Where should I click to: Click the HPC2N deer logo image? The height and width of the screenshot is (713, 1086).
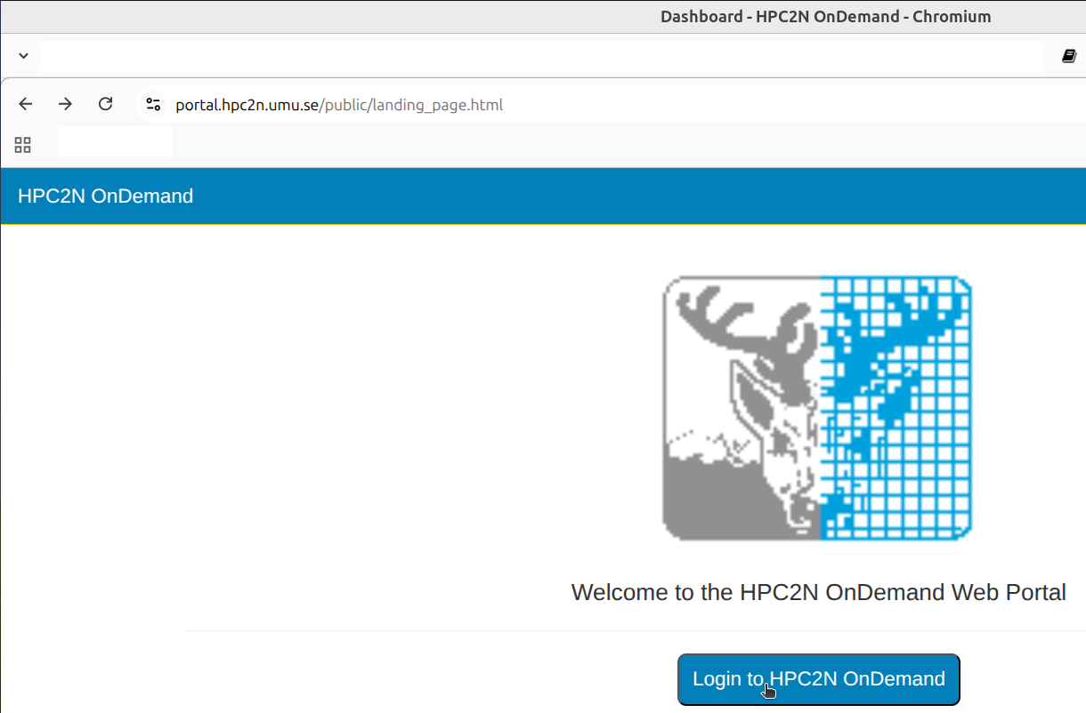pyautogui.click(x=817, y=407)
